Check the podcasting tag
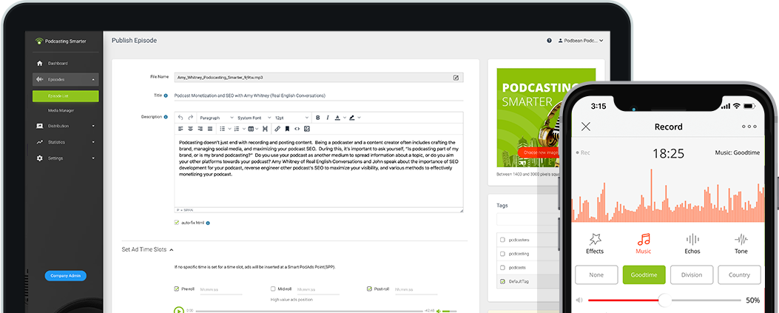This screenshot has width=779, height=313. click(502, 254)
